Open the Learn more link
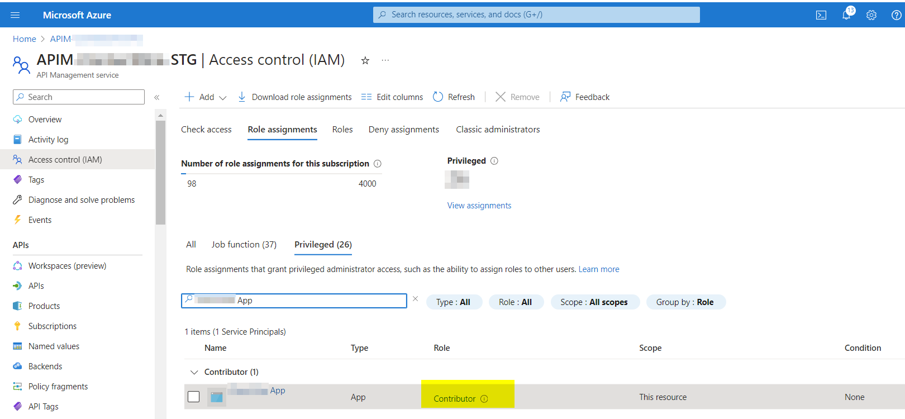Viewport: 905px width, 419px height. (599, 269)
